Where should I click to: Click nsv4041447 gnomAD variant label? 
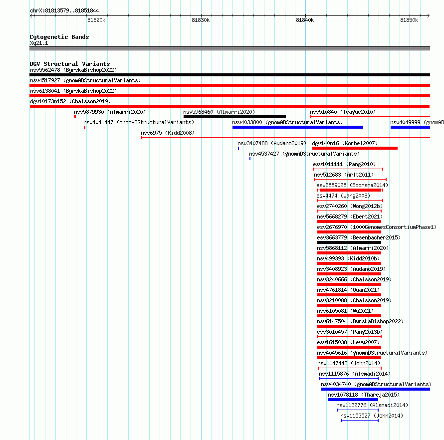point(139,122)
